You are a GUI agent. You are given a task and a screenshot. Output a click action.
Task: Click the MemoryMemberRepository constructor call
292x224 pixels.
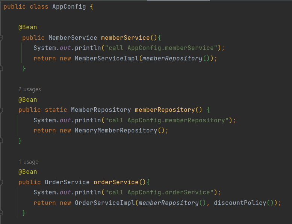point(116,131)
